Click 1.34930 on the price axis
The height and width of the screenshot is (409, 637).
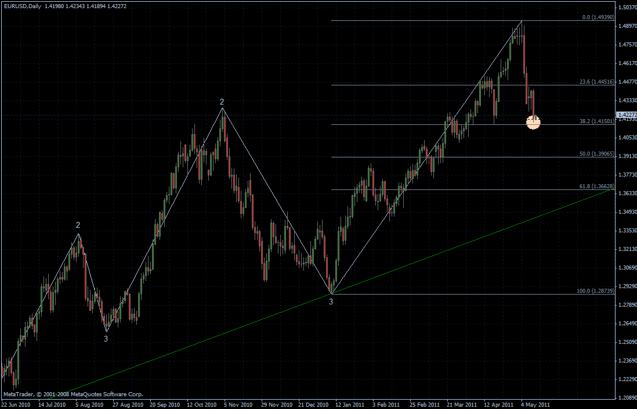(628, 211)
